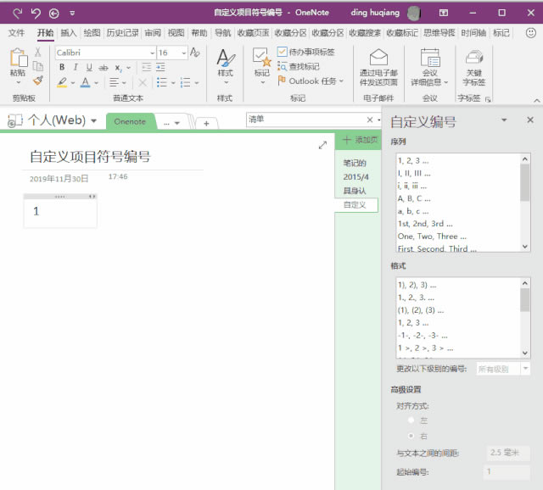Click 添加页 to add a page
This screenshot has height=490, width=543.
coord(360,140)
